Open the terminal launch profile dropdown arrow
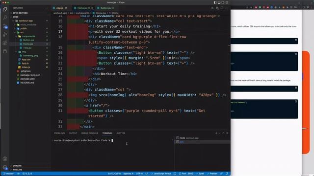This screenshot has width=314, height=176. (x=219, y=133)
